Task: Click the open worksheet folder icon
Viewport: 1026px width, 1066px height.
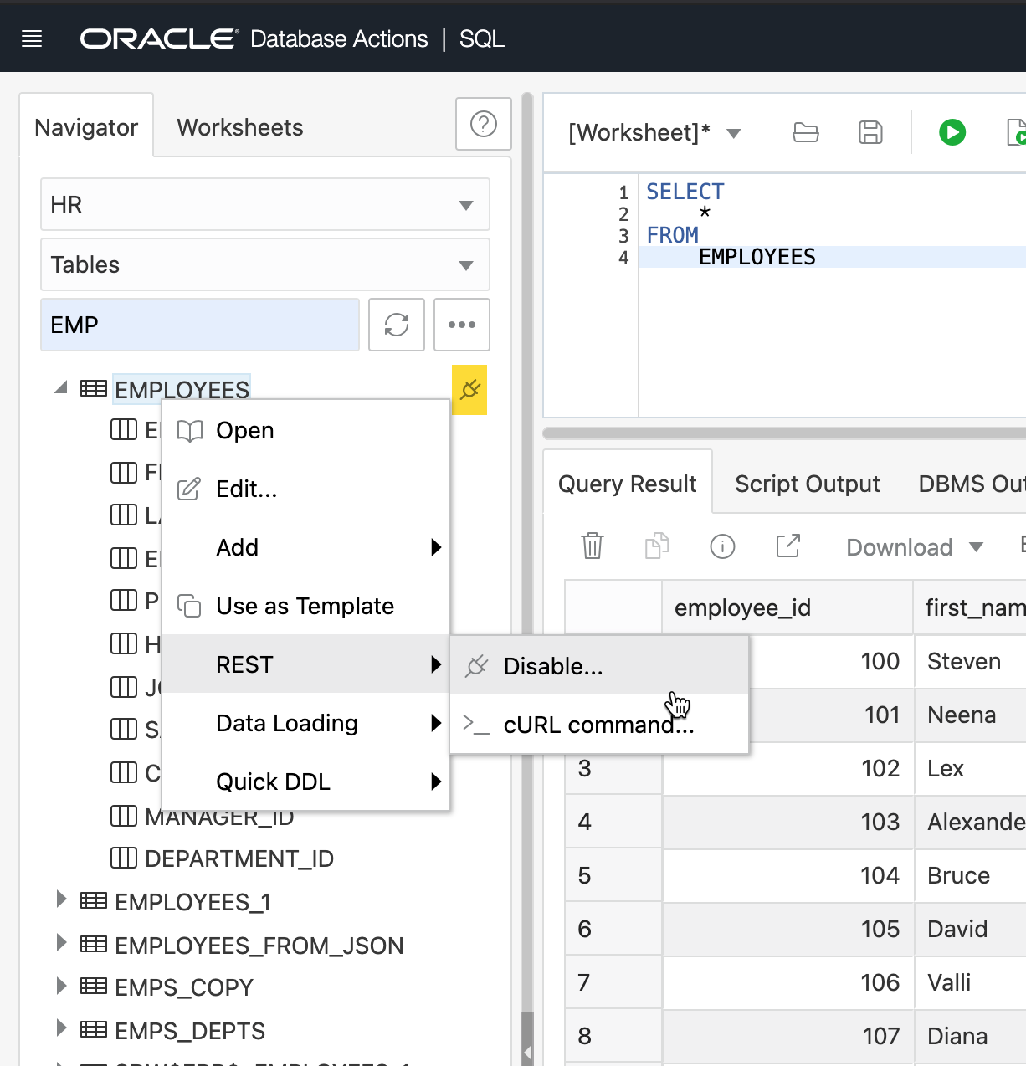Action: tap(806, 132)
